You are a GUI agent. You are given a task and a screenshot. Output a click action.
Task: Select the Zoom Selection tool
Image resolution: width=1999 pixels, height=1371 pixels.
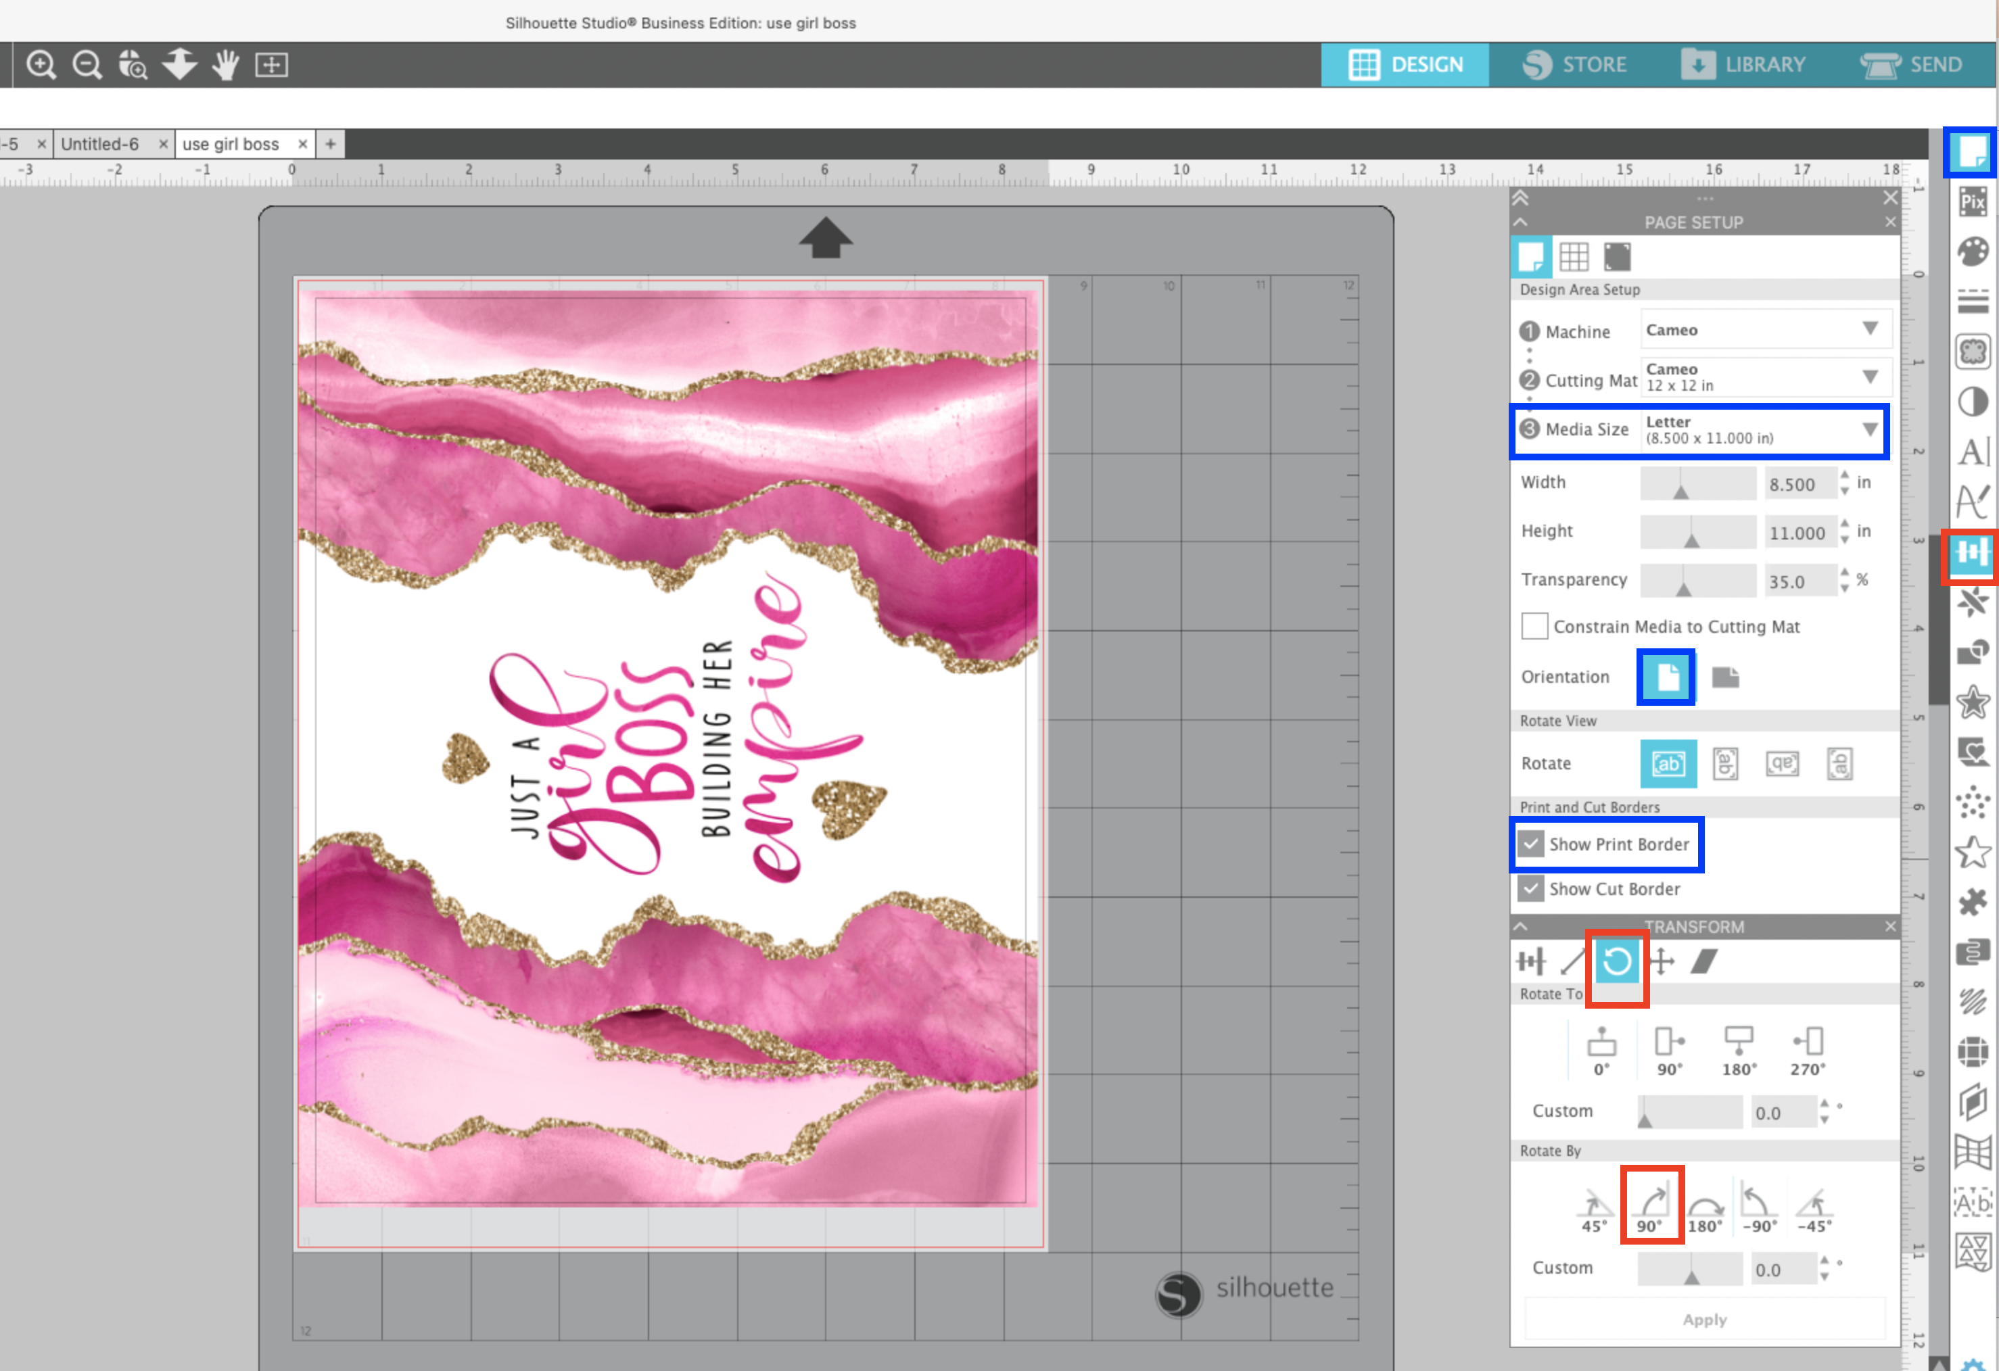pos(133,64)
